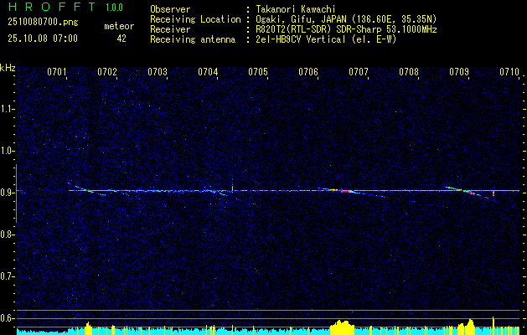
Task: Click the yellow power peak below 0709
Action: click(x=467, y=327)
